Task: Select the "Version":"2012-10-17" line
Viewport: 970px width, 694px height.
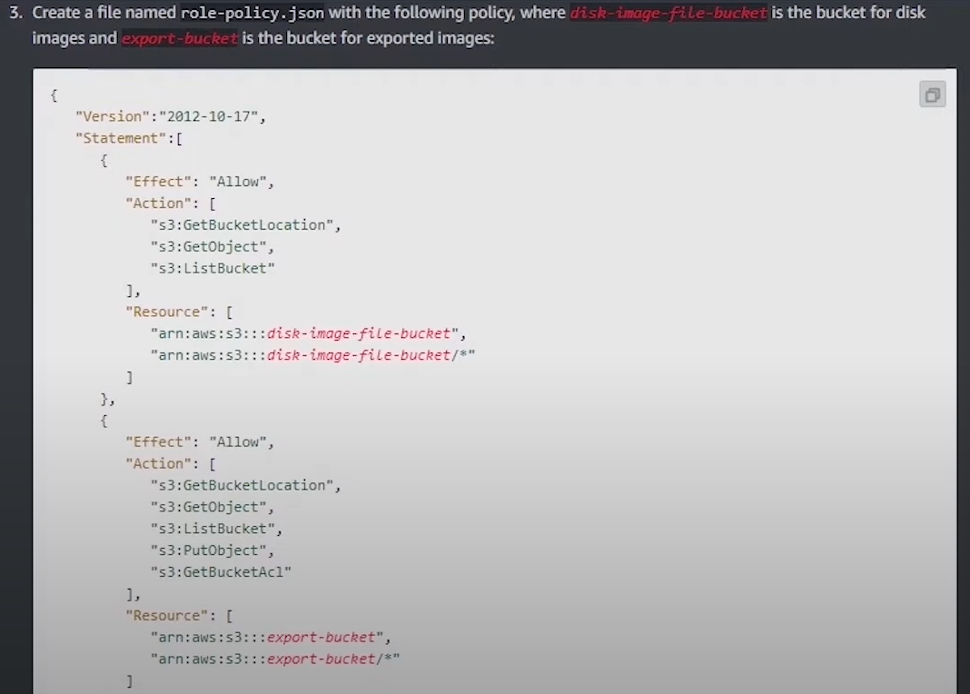Action: (x=171, y=116)
